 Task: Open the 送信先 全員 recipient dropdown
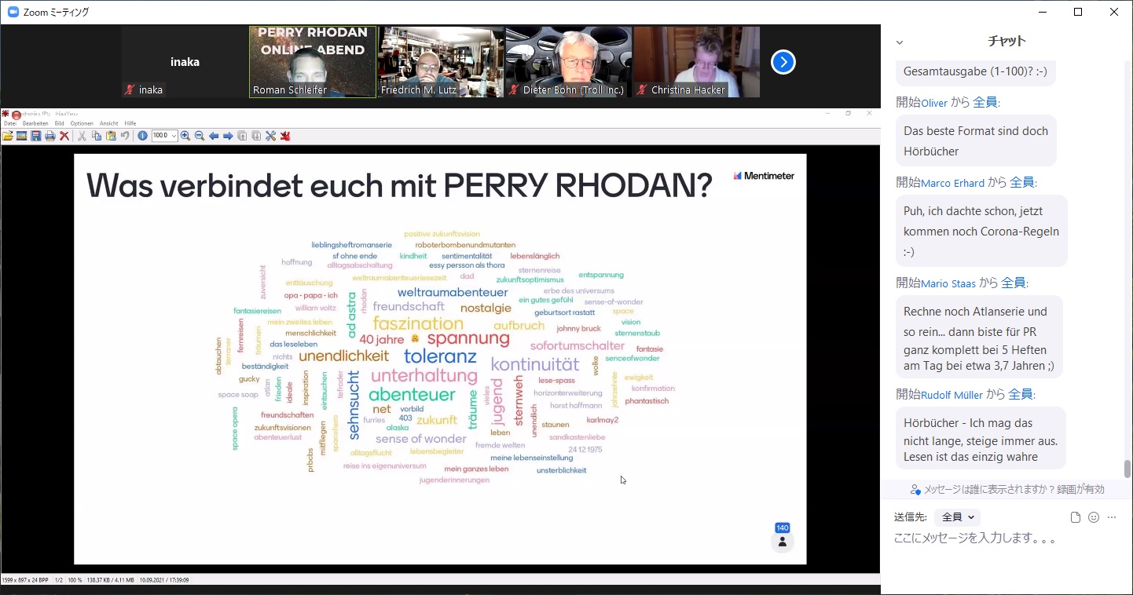coord(958,517)
